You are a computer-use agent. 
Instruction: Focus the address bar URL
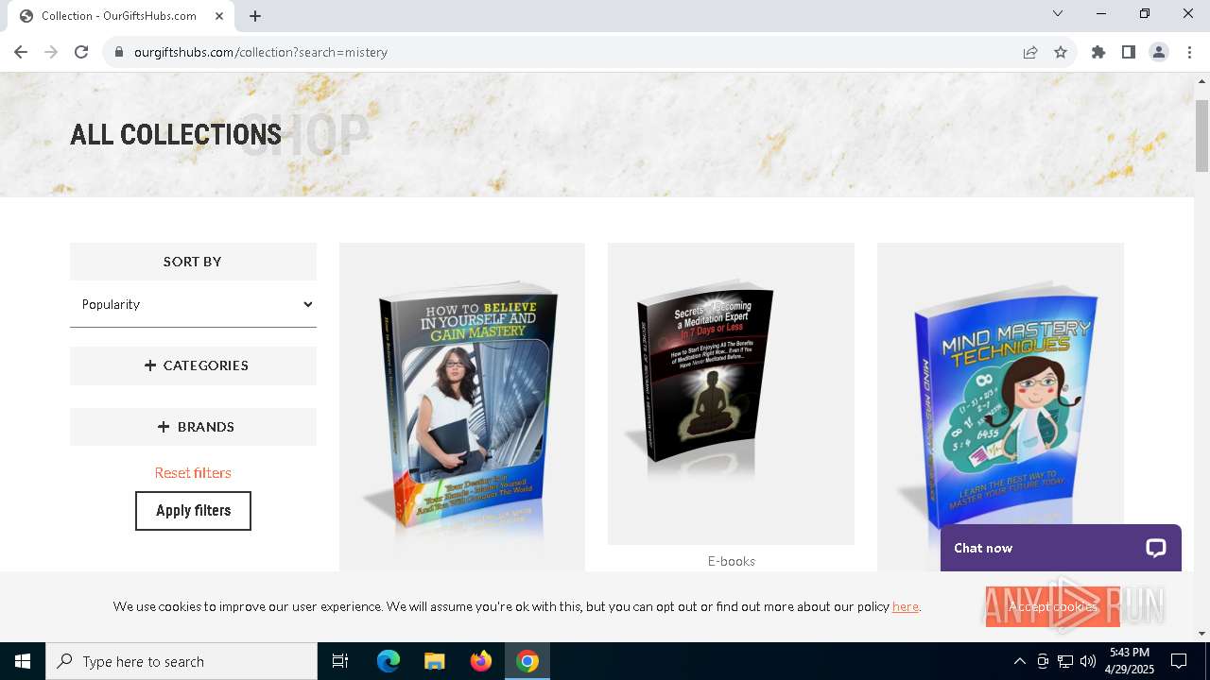(x=261, y=52)
